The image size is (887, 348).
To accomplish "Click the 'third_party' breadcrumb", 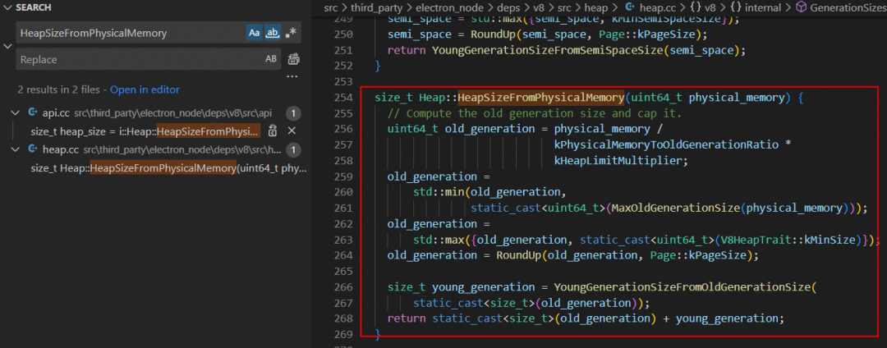I will [377, 7].
